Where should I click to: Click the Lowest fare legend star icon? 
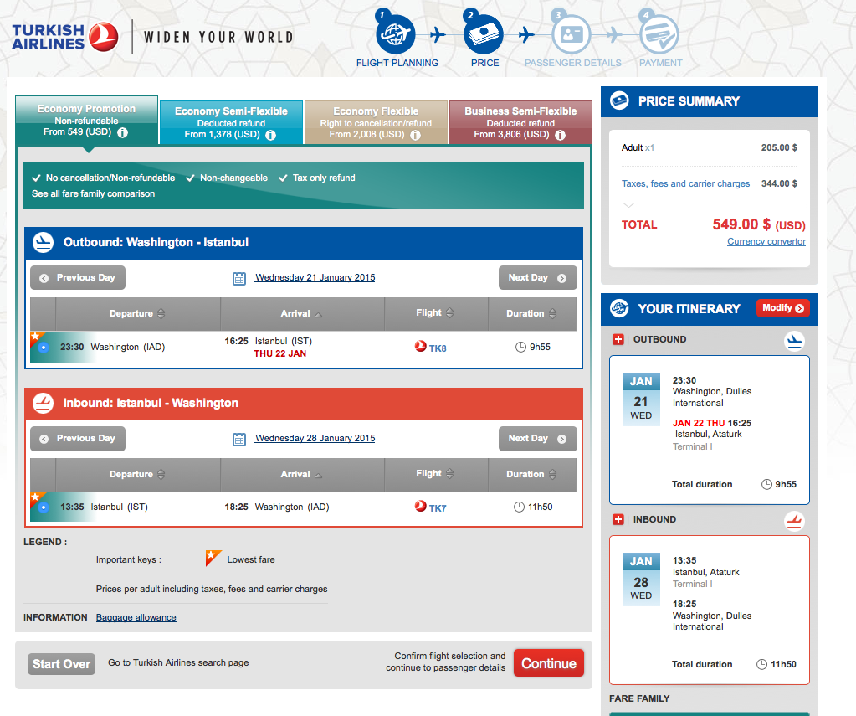(x=213, y=558)
